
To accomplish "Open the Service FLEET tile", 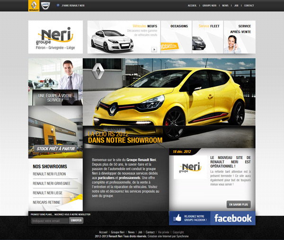I will pyautogui.click(x=208, y=37).
